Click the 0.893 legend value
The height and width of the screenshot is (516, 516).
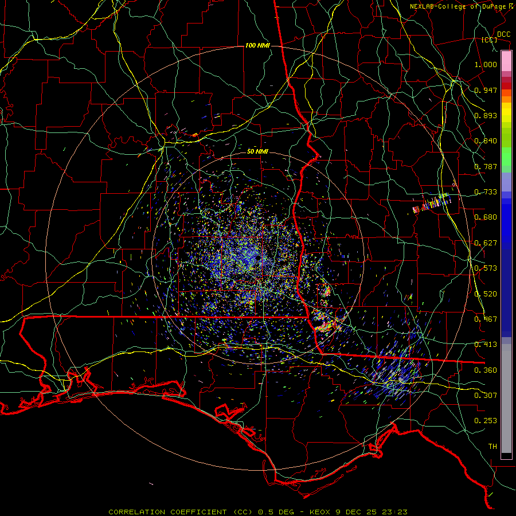pyautogui.click(x=486, y=115)
